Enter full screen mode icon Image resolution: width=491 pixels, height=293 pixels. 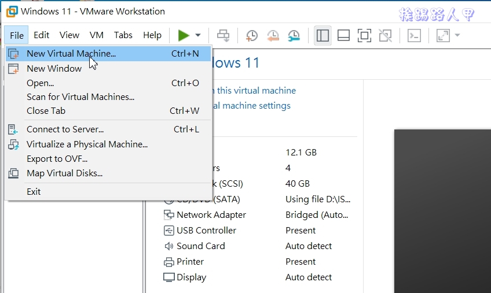click(365, 35)
